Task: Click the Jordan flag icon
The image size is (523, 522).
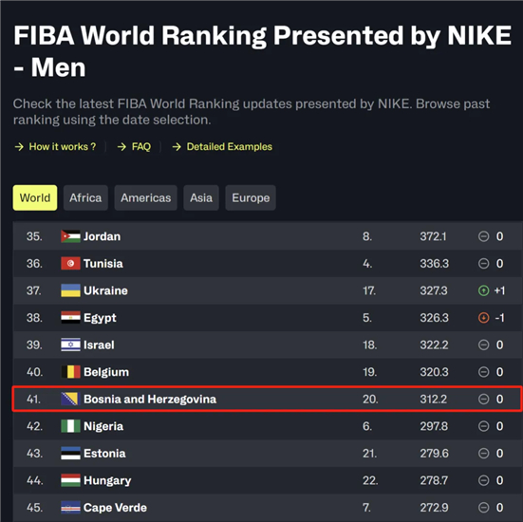Action: 70,236
